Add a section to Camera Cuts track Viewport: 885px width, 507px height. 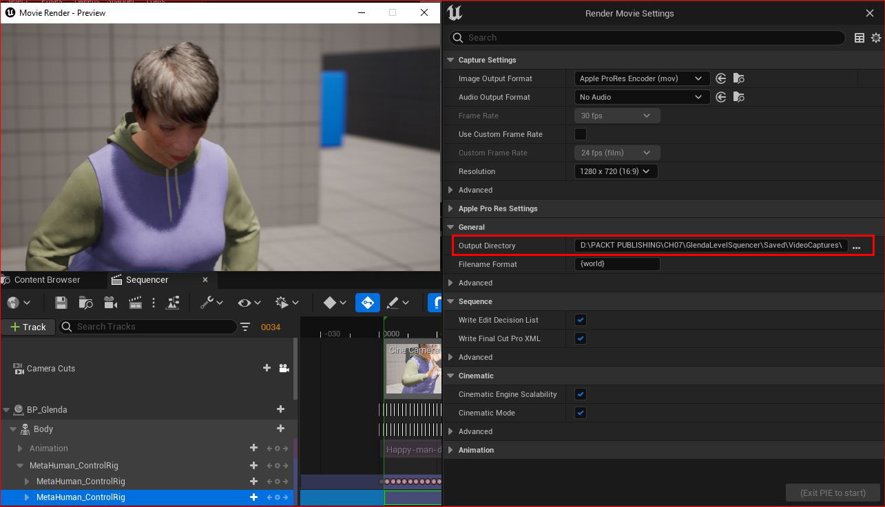click(x=267, y=368)
